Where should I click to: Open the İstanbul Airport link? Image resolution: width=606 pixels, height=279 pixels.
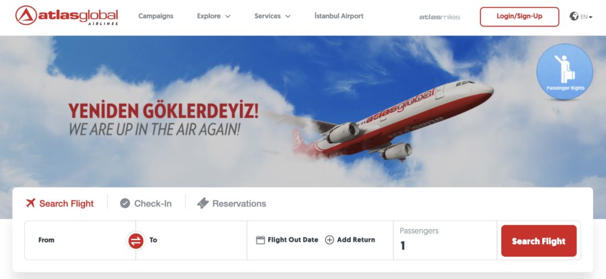[339, 16]
